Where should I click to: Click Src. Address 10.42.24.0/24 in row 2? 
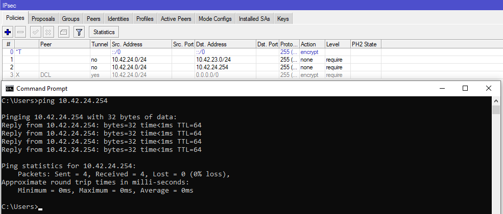tap(129, 67)
